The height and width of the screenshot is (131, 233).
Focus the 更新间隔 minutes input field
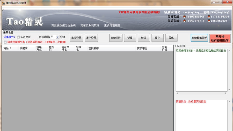coord(53,37)
